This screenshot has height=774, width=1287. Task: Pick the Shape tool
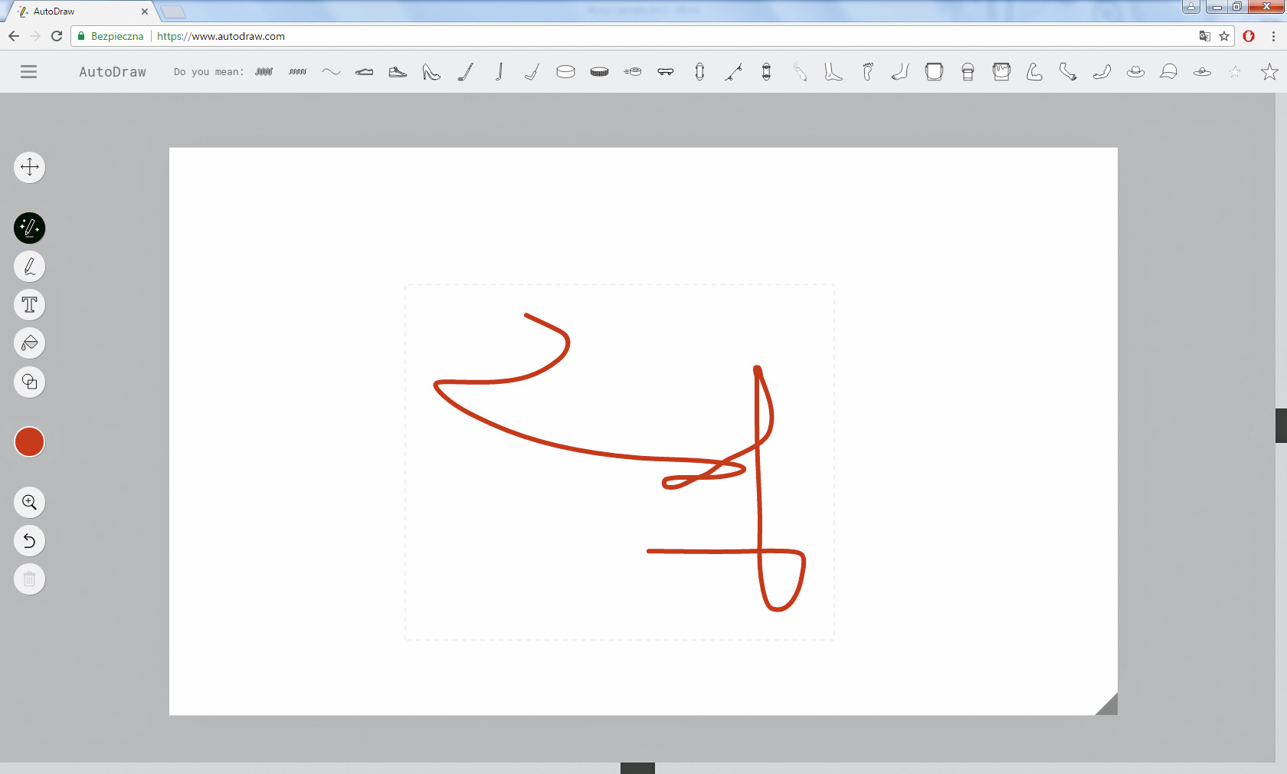coord(29,382)
